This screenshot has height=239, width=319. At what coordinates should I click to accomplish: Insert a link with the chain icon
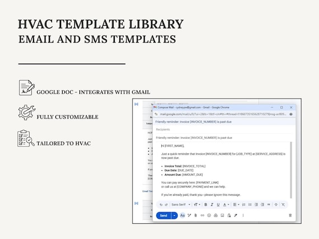click(202, 215)
